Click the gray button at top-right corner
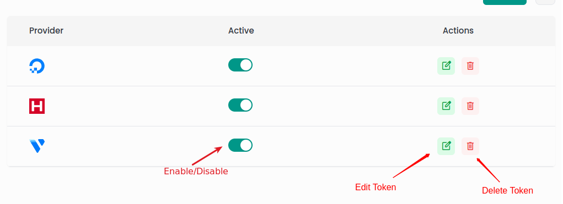The image size is (563, 204). pyautogui.click(x=545, y=2)
